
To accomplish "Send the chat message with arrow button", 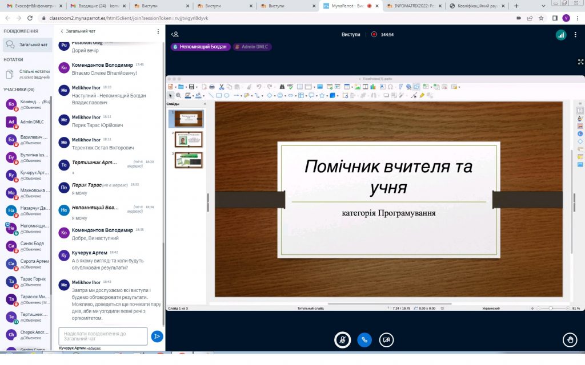I will click(157, 336).
